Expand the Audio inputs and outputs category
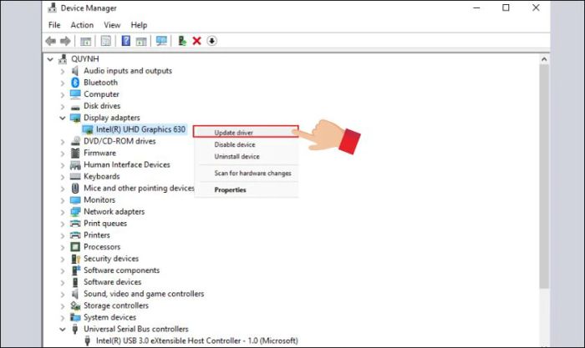The height and width of the screenshot is (348, 585). click(63, 71)
